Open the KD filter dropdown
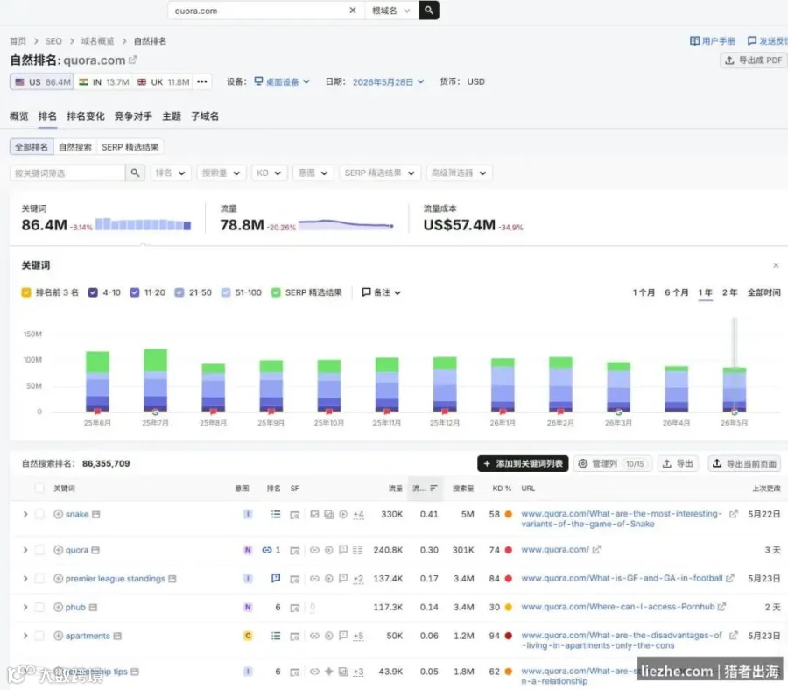The width and height of the screenshot is (788, 690). click(269, 172)
